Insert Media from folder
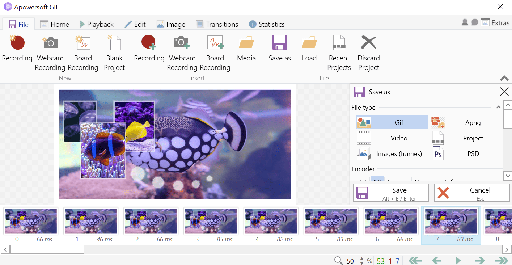Image resolution: width=512 pixels, height=265 pixels. (246, 49)
